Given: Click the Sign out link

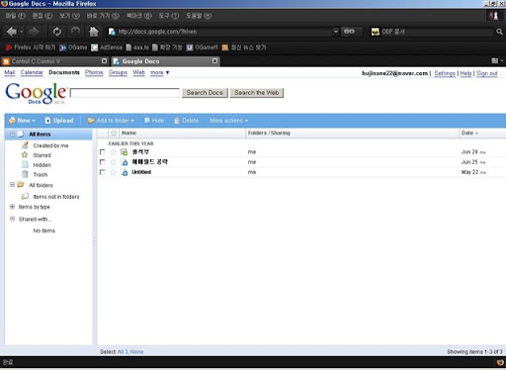Looking at the screenshot, I should [x=487, y=73].
